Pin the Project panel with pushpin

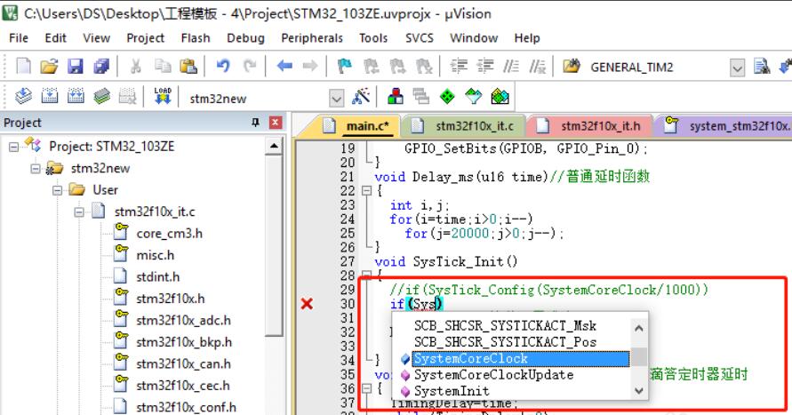coord(256,123)
